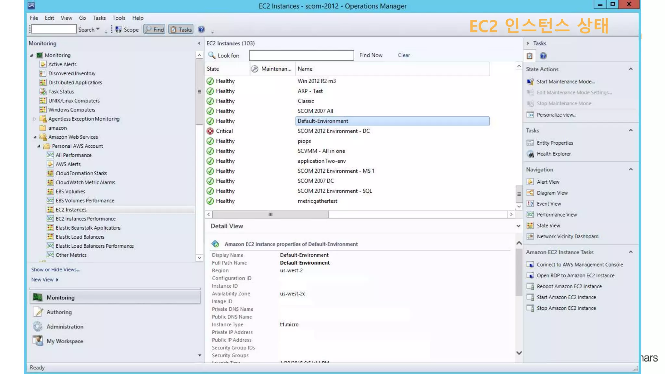Click the horizontal scrollbar in instance list
This screenshot has width=665, height=374.
pyautogui.click(x=270, y=214)
